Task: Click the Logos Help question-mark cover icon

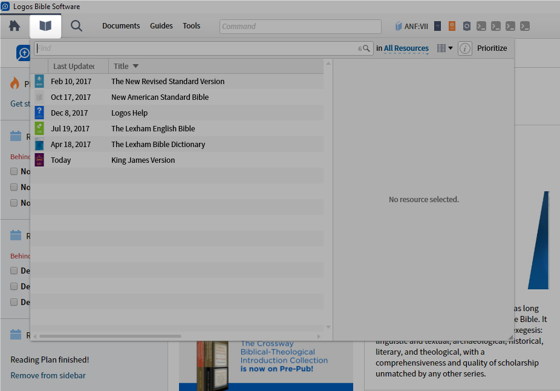Action: pos(39,113)
